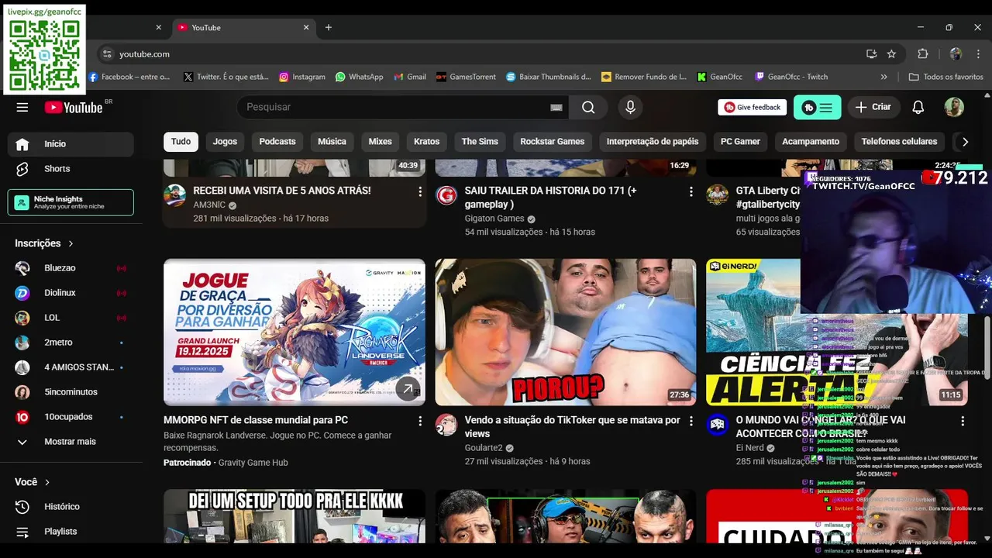The image size is (992, 558).
Task: Open the on-screen keyboard icon in search
Action: [556, 107]
